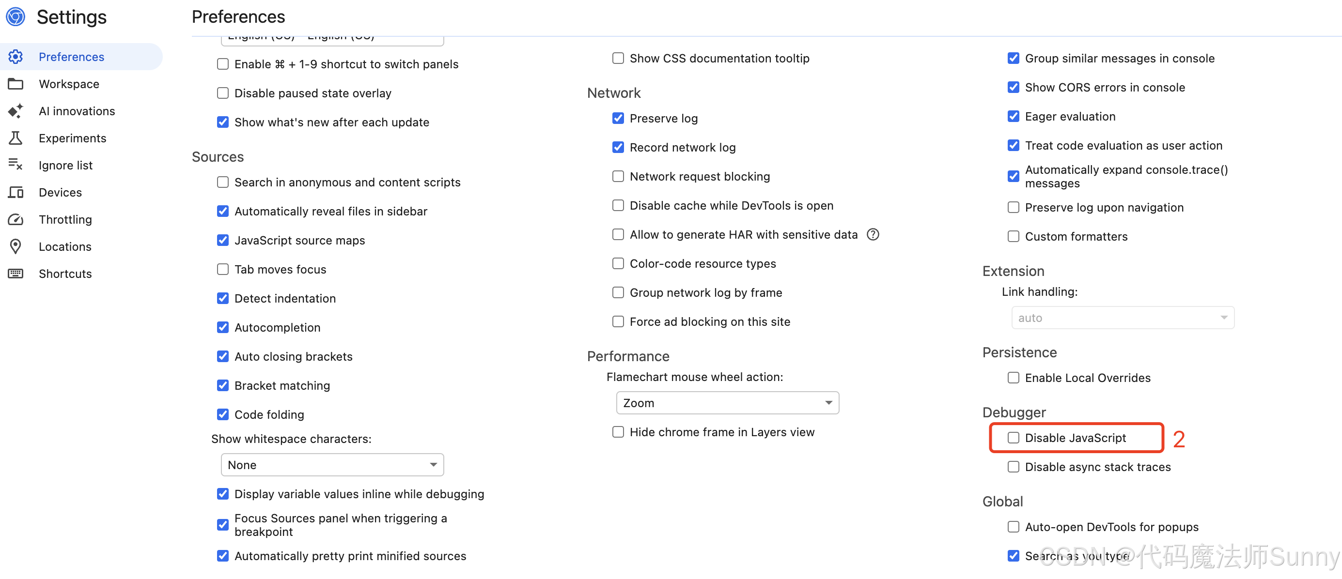Click the Experiments flask icon
This screenshot has height=579, width=1342.
pos(16,138)
